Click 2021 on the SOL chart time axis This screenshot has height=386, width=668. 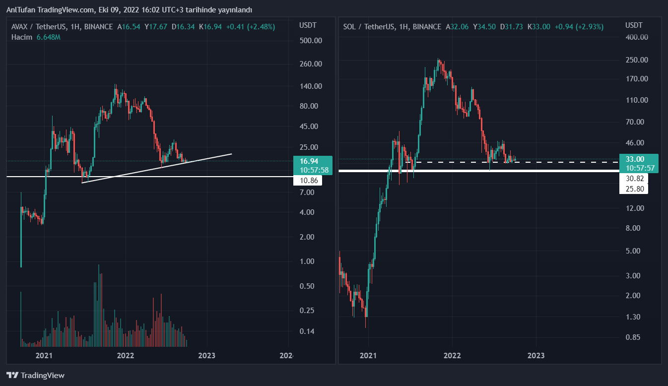click(368, 355)
